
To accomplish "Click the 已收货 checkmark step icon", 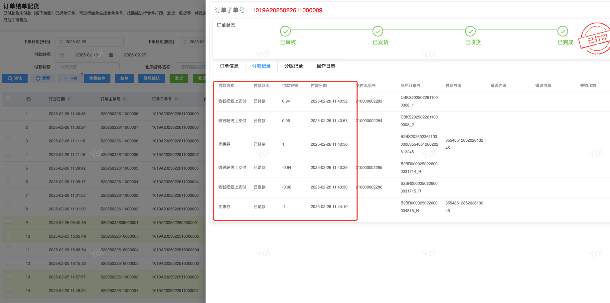I will pos(470,31).
